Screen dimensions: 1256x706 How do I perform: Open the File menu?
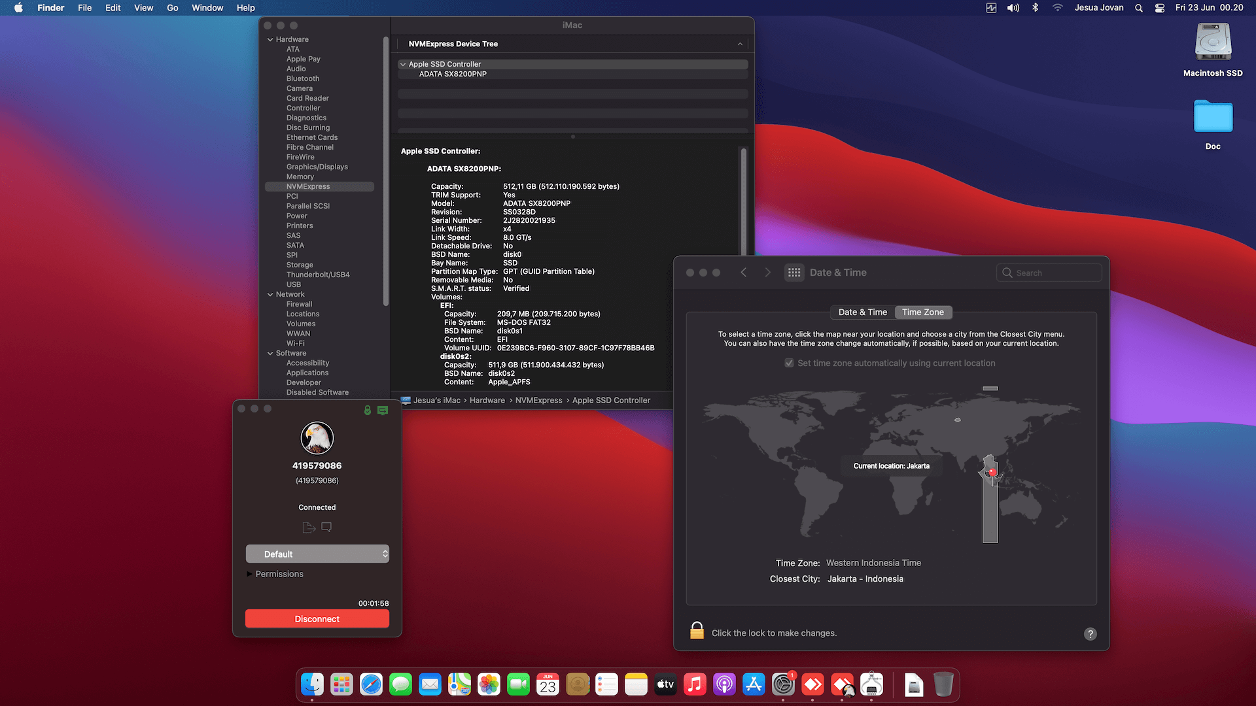coord(85,8)
